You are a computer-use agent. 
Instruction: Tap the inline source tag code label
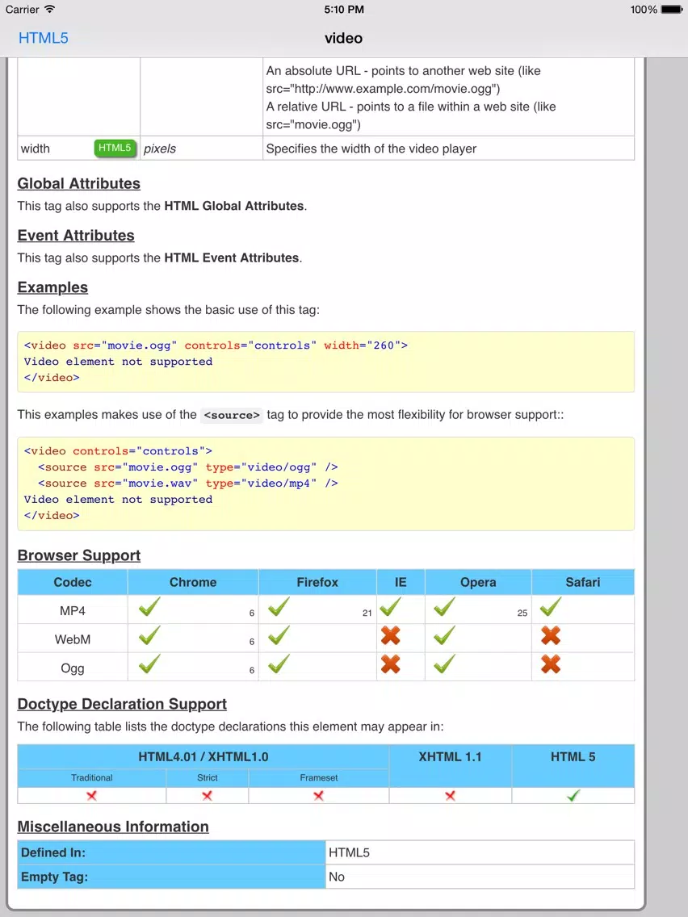[x=232, y=415]
